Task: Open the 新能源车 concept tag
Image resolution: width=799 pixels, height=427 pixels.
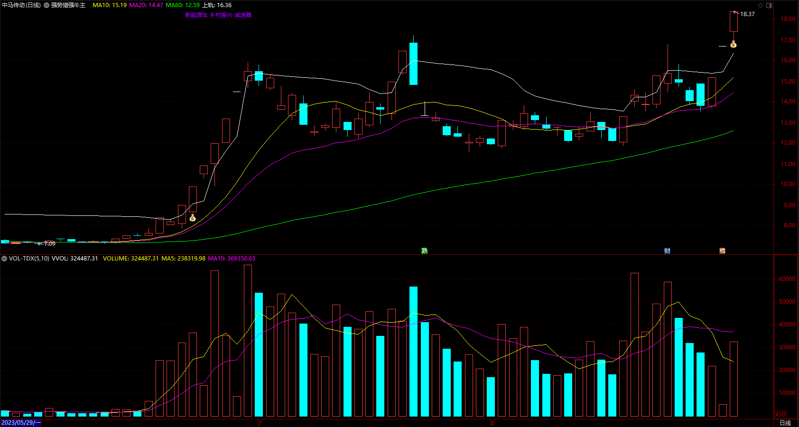Action: click(196, 15)
